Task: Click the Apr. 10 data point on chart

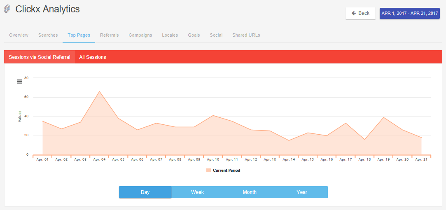Action: (x=213, y=116)
